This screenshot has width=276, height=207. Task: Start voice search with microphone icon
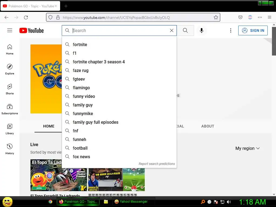[x=202, y=30]
